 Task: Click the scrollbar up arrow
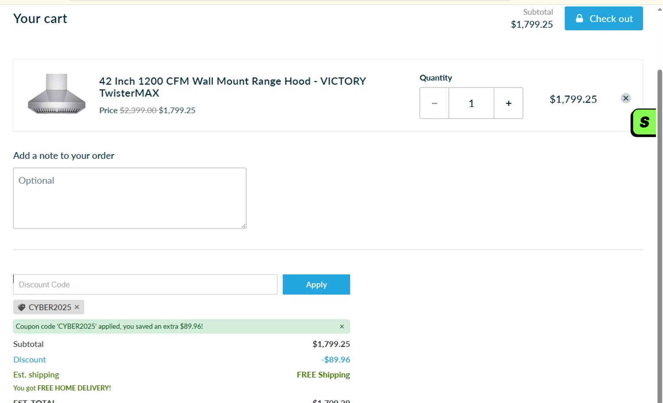coord(659,9)
